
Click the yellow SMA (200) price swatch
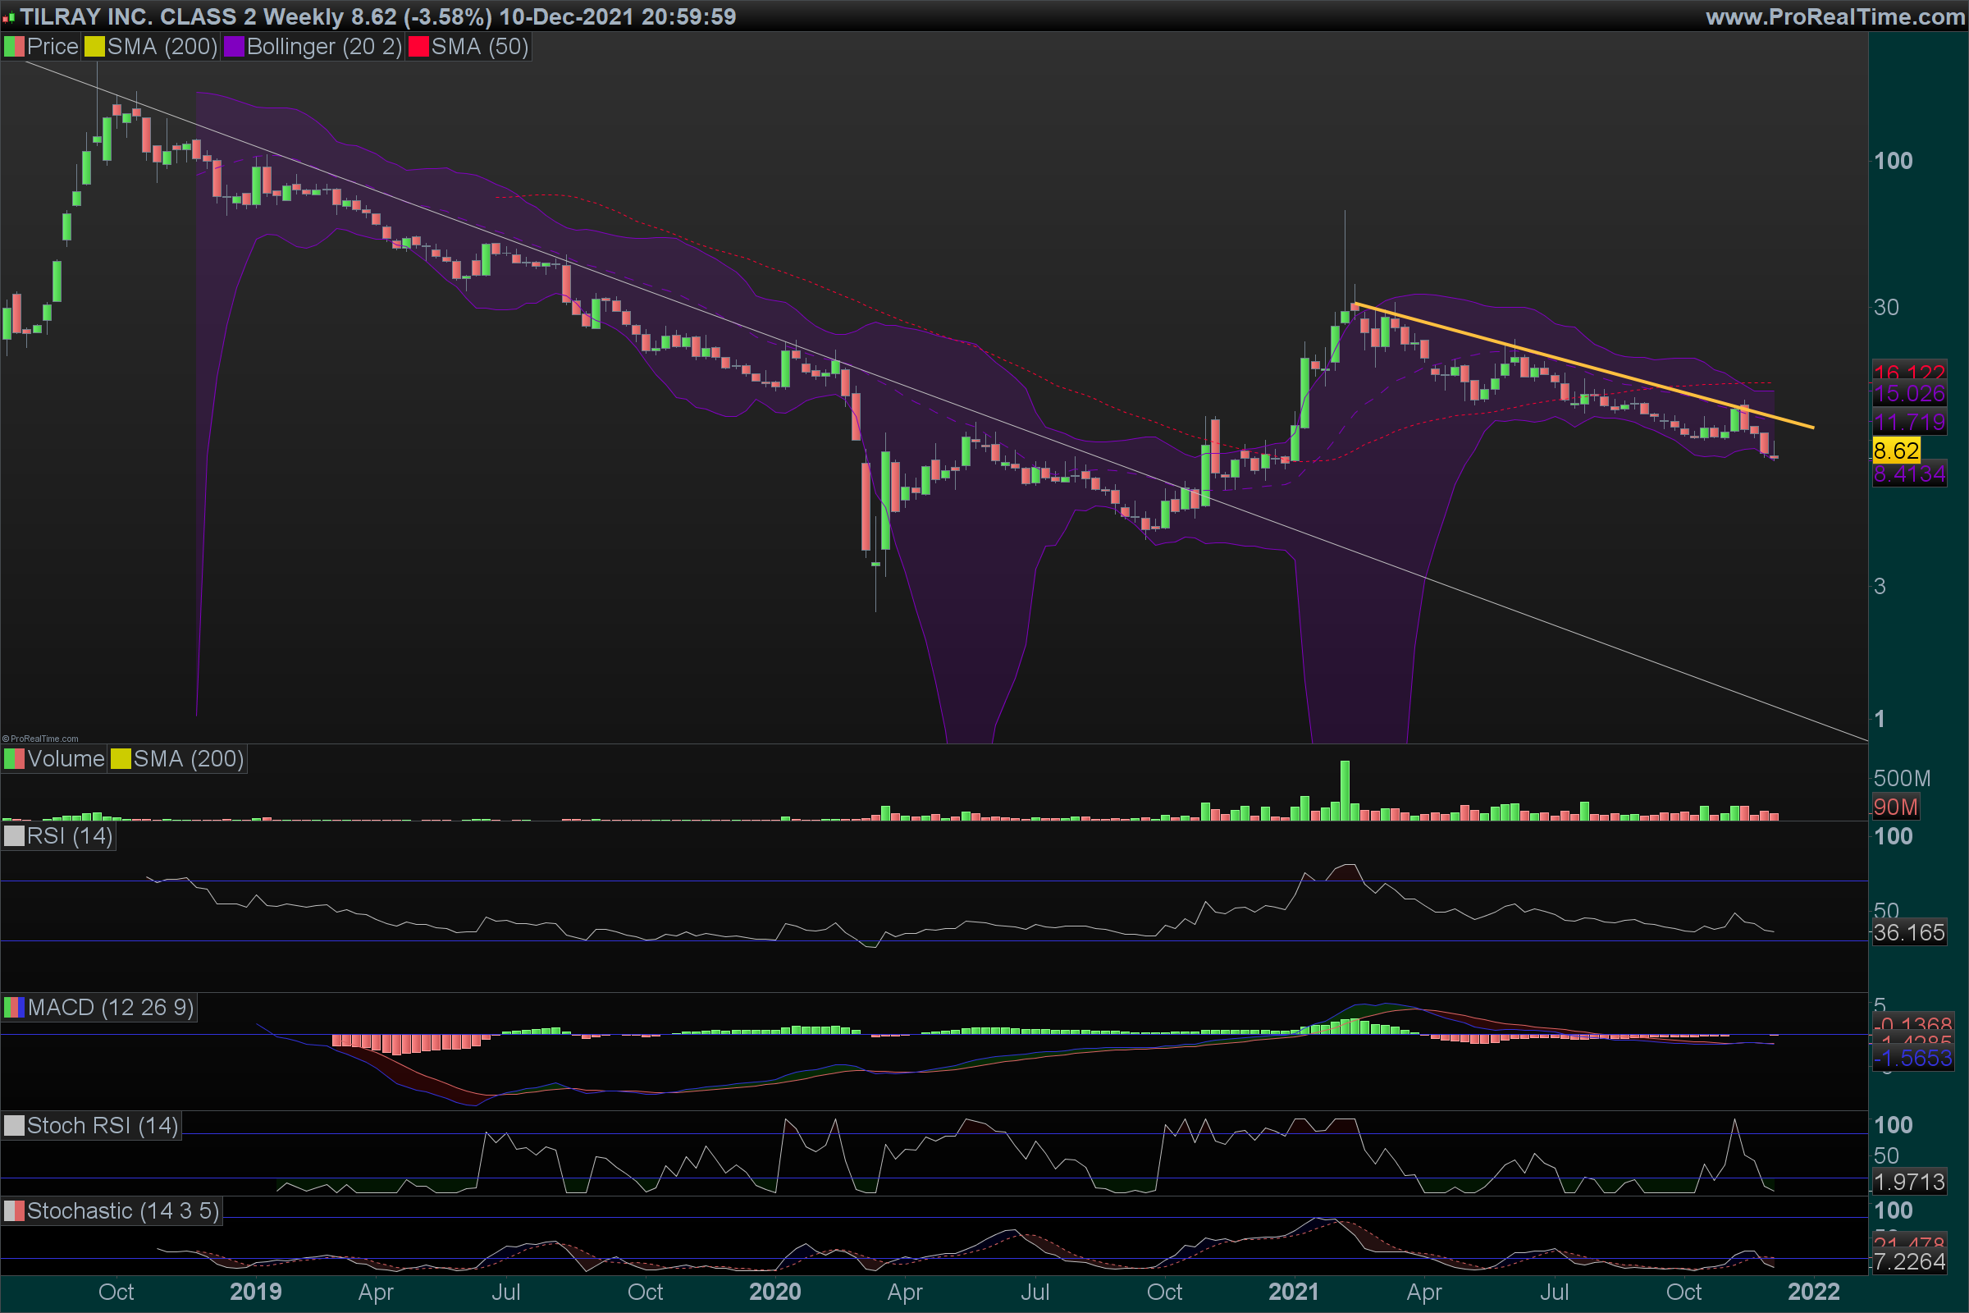94,47
